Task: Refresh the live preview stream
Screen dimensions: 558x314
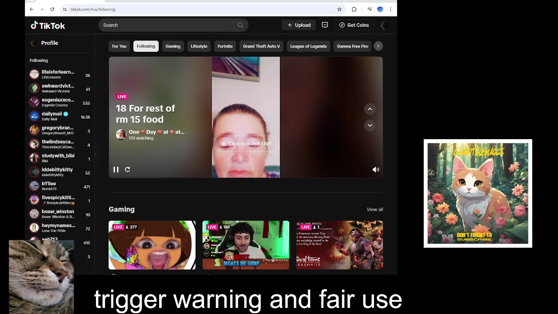Action: click(x=127, y=170)
